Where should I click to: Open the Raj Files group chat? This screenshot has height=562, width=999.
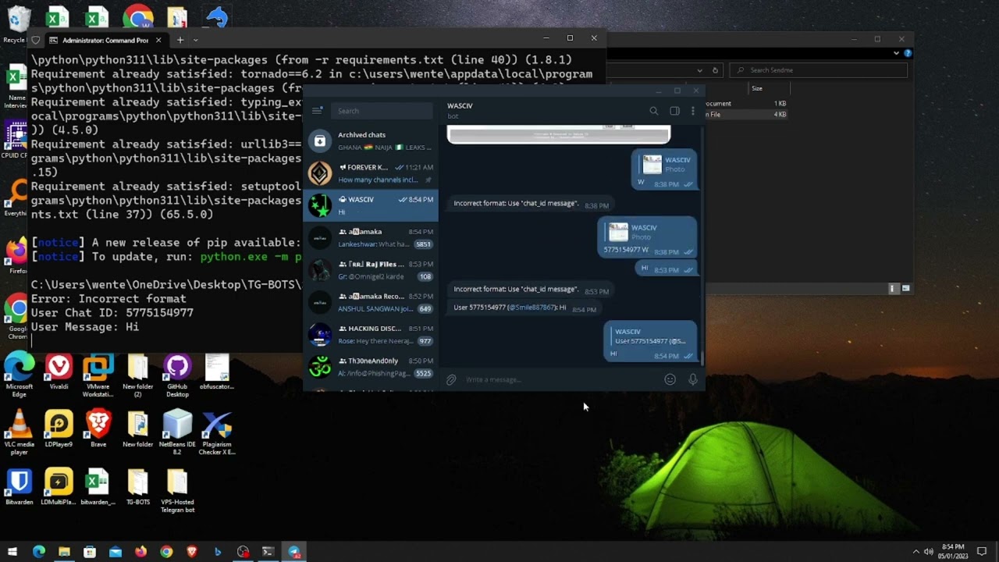tap(371, 270)
